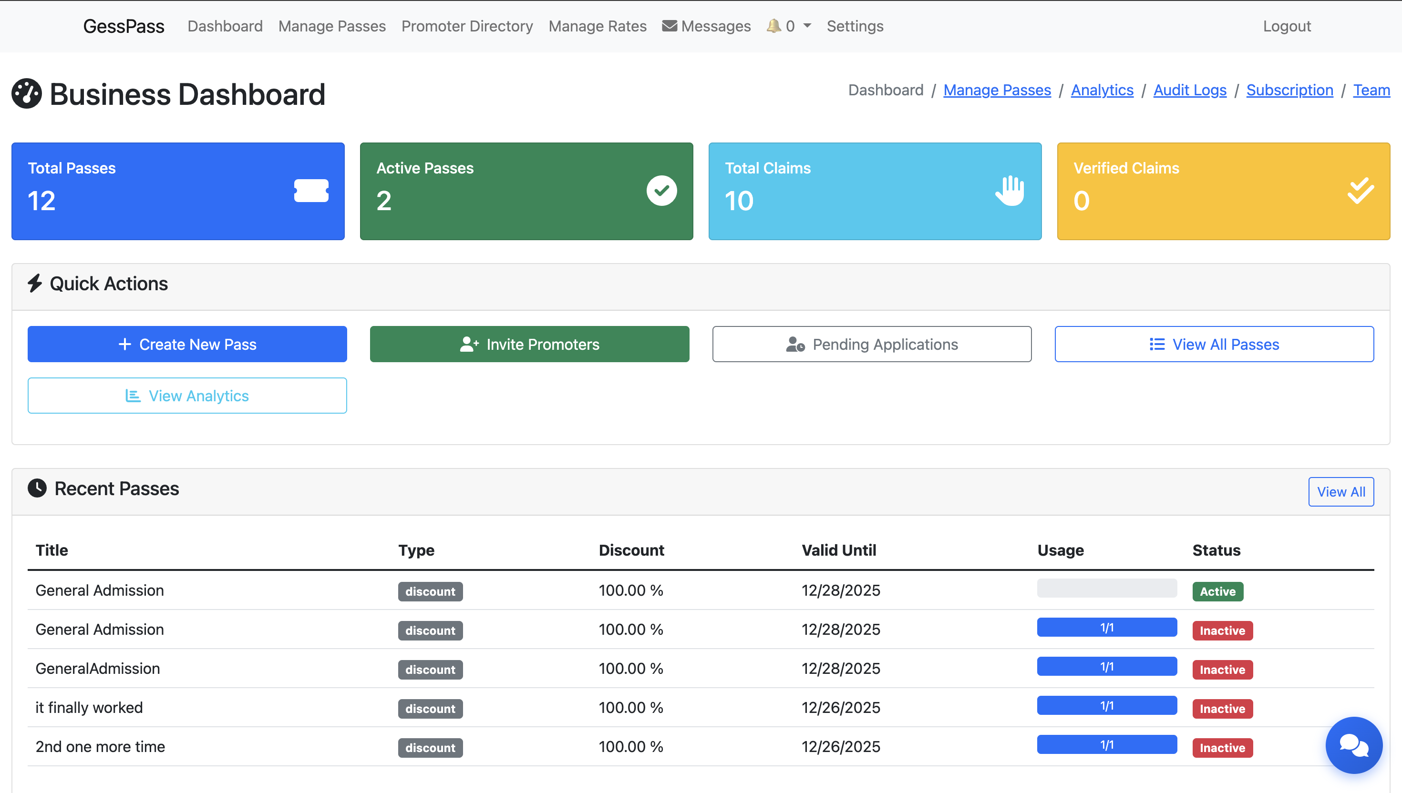
Task: Create a new pass
Action: 187,344
